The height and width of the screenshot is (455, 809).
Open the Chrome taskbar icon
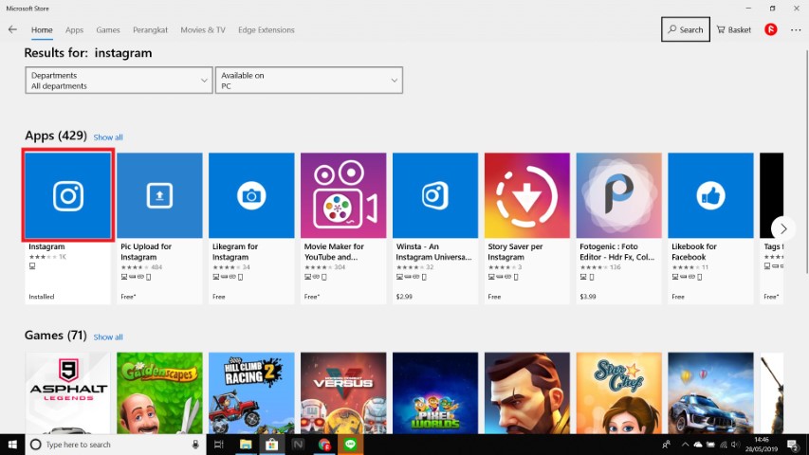[x=324, y=445]
